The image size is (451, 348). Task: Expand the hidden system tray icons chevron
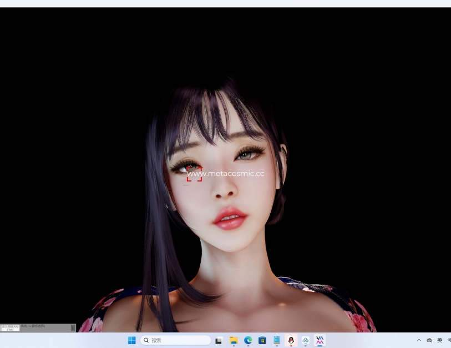tap(419, 340)
